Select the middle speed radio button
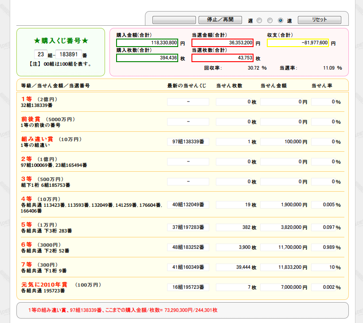Viewport: 363px width, 323px height. [270, 20]
